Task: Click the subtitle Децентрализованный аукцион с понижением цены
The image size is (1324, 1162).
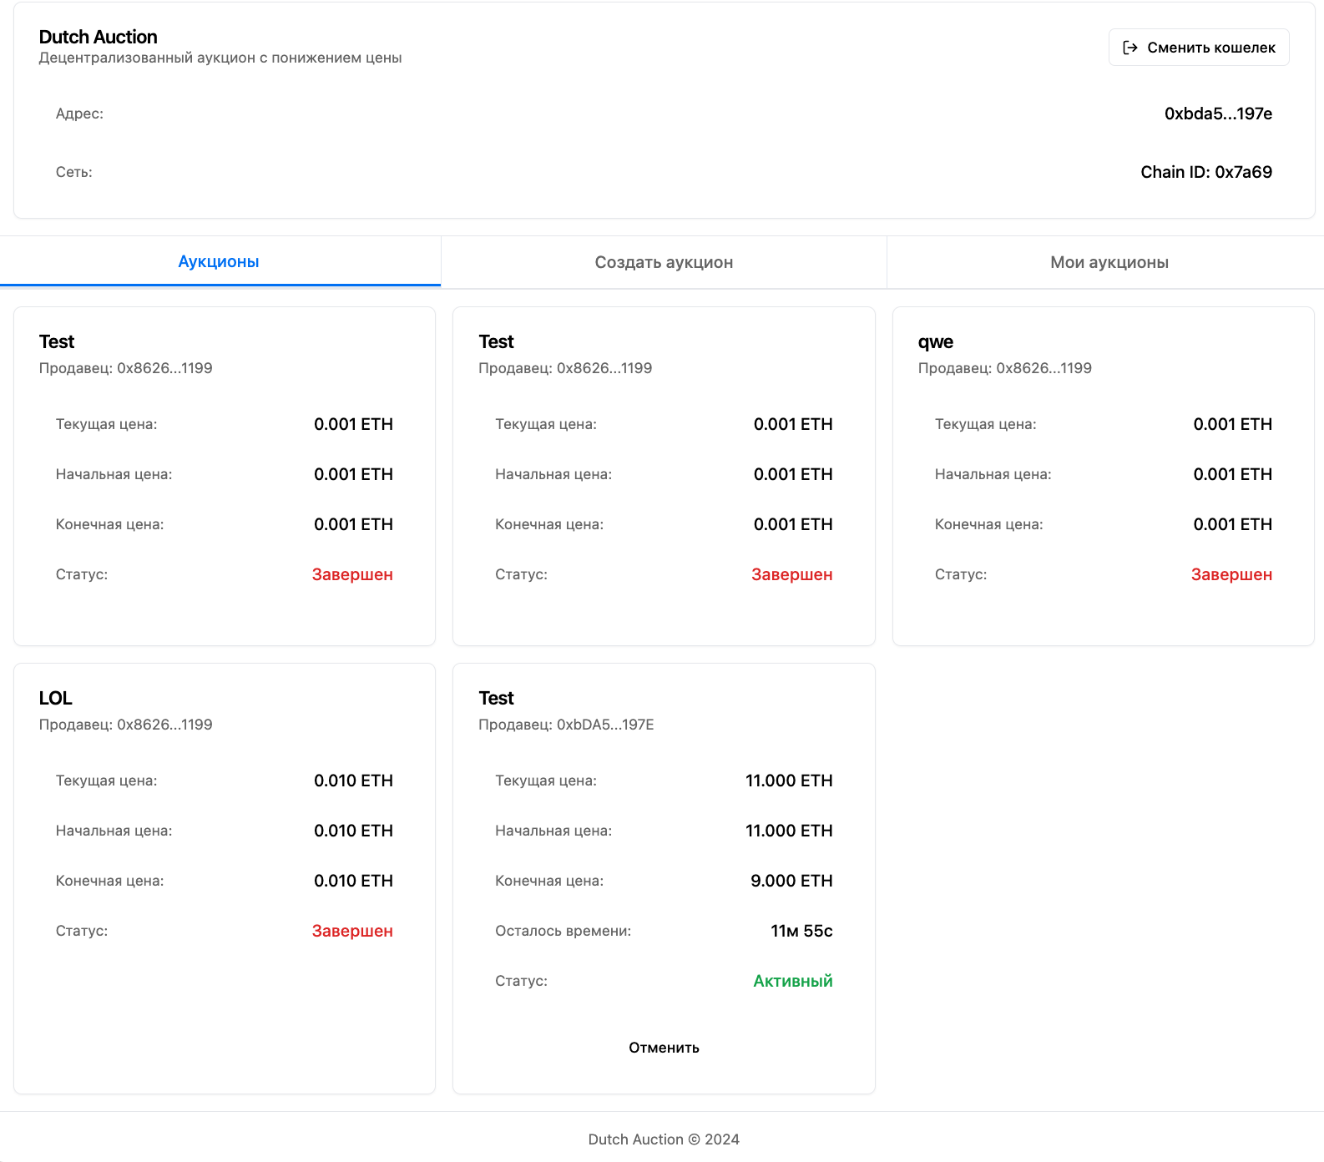Action: coord(220,58)
